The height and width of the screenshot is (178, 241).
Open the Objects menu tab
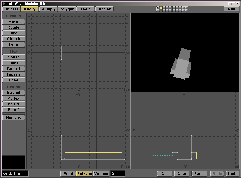click(11, 9)
